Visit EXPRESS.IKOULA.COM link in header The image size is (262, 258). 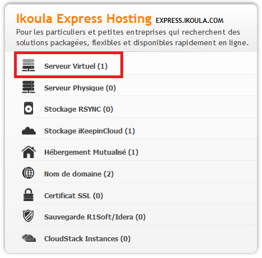tap(190, 21)
